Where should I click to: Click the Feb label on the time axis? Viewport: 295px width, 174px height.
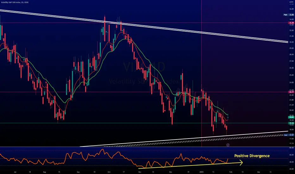(x=231, y=172)
